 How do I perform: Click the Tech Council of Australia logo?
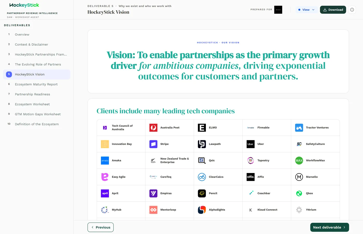tap(105, 128)
